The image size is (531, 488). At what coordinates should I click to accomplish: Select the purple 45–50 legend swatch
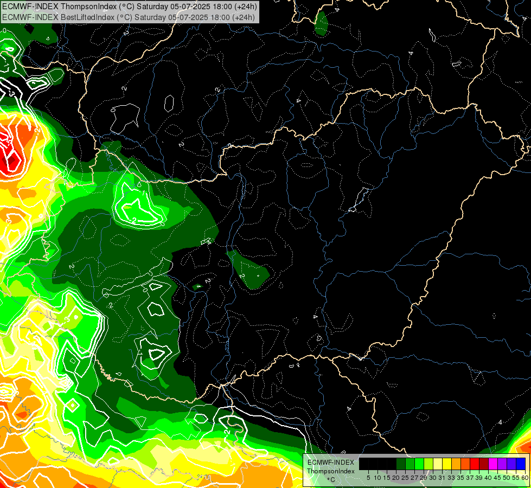tap(502, 464)
